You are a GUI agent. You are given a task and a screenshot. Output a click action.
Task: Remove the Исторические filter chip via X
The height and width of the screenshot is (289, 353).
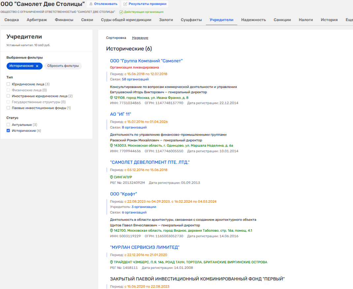[37, 66]
